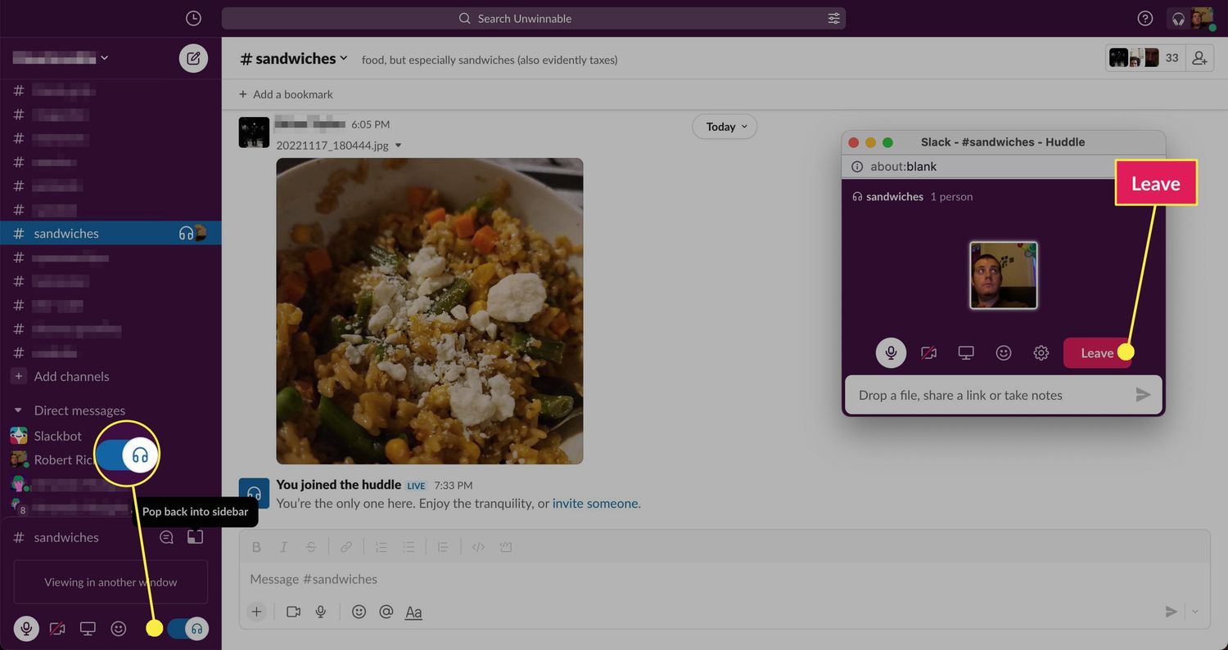View the 33 channel members
Image resolution: width=1228 pixels, height=650 pixels.
(x=1144, y=58)
